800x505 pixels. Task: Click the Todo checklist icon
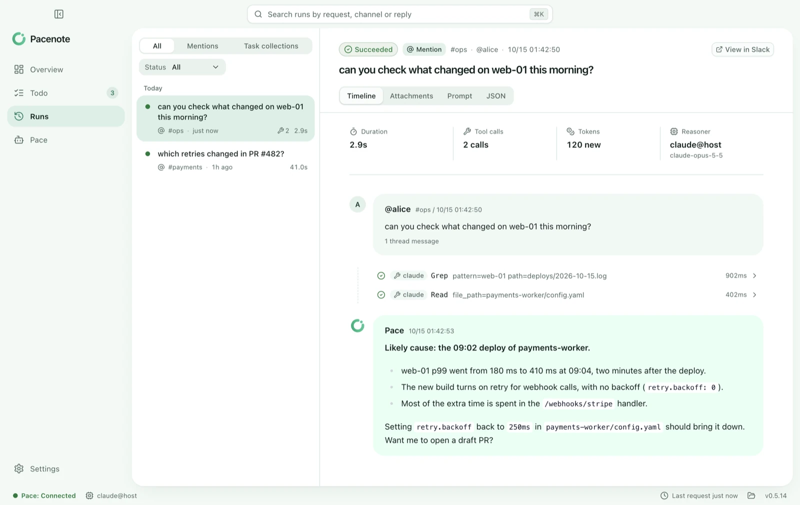point(19,93)
